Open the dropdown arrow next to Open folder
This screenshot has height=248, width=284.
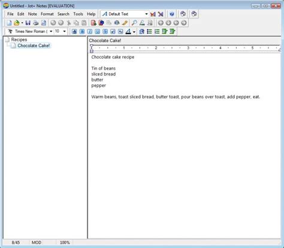click(22, 23)
